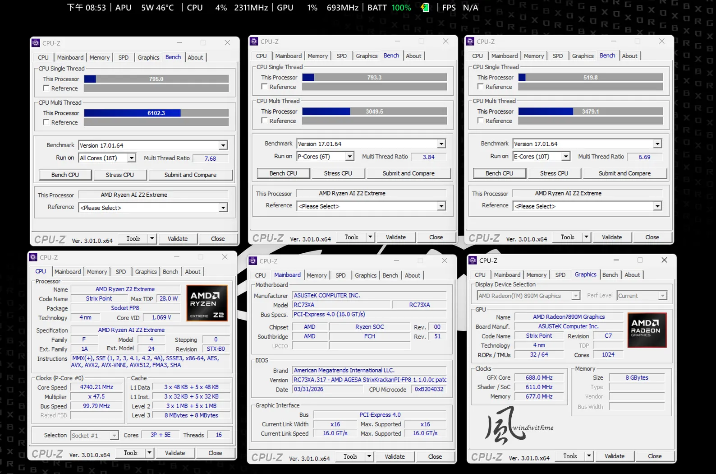Click Bench CPU in the All Cores (16T) window
Screen dimensions: 716x474
pyautogui.click(x=65, y=175)
